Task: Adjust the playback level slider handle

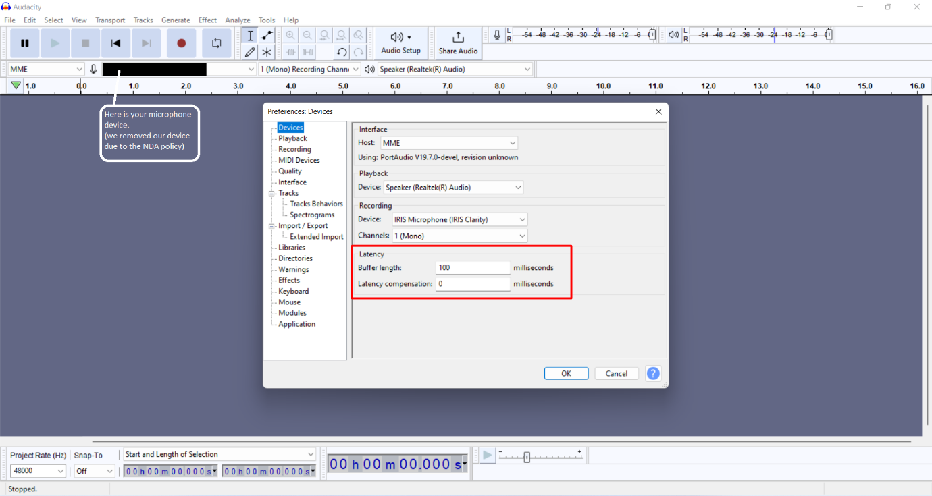Action: [829, 34]
